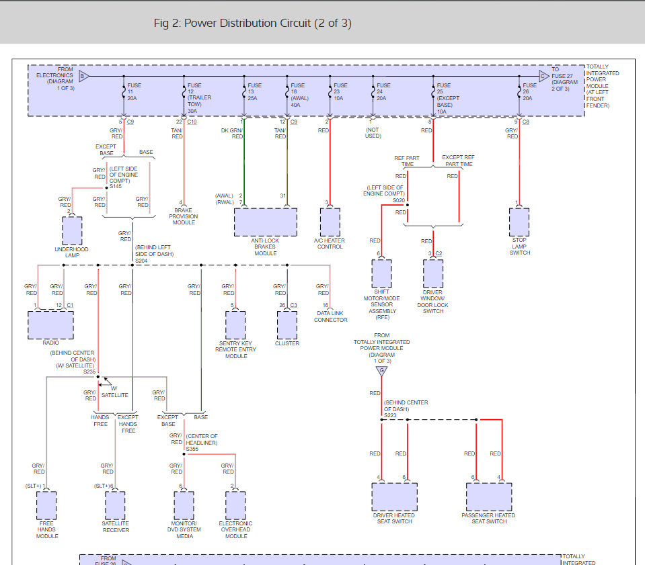Click the 'C8' connector label
This screenshot has width=645, height=565.
[x=526, y=122]
